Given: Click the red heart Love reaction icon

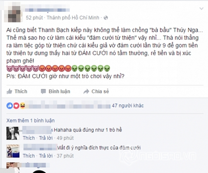Looking at the screenshot, I should pyautogui.click(x=16, y=106).
